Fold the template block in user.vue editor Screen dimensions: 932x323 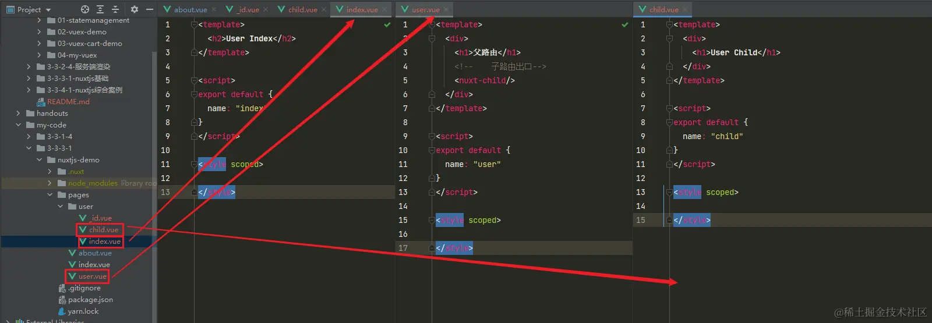pyautogui.click(x=432, y=24)
